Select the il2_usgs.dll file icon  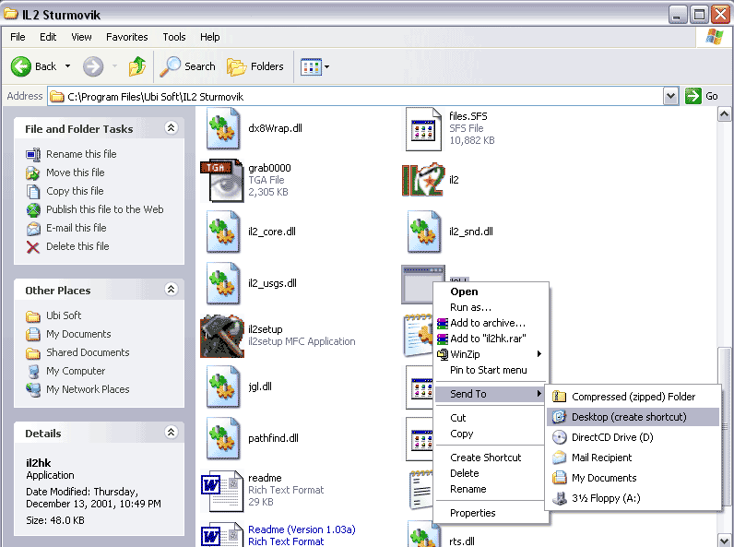223,284
